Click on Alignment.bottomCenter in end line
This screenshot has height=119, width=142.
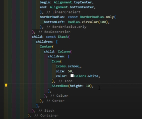click(x=72, y=7)
